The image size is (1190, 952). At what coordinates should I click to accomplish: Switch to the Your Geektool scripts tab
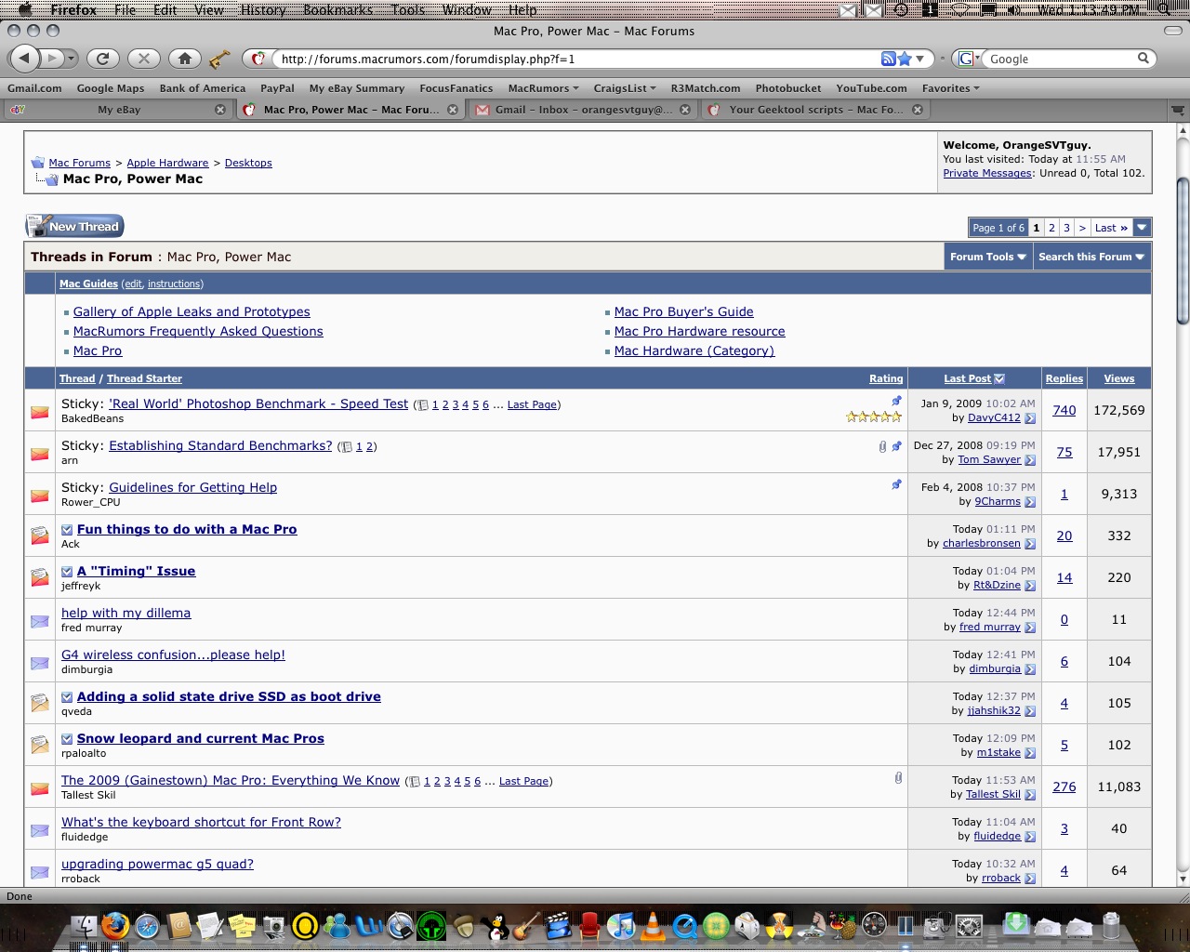pos(815,110)
